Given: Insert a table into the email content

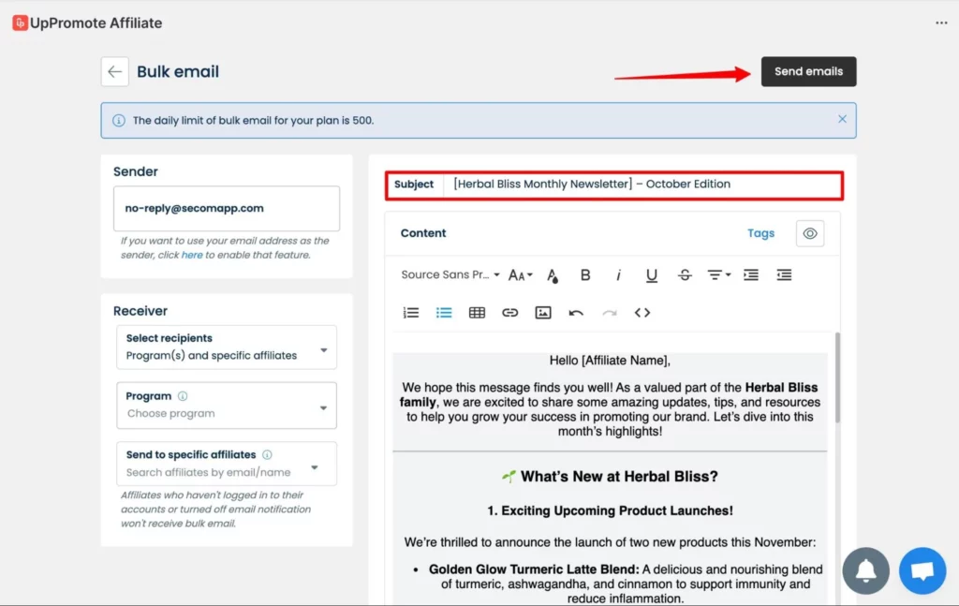Looking at the screenshot, I should tap(477, 313).
